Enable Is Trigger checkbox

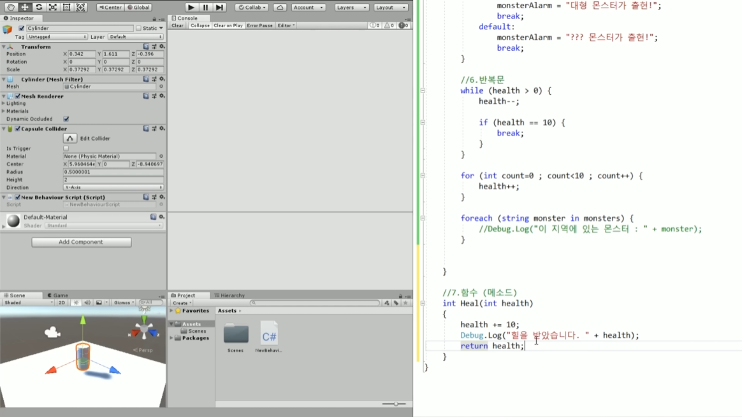[x=66, y=148]
